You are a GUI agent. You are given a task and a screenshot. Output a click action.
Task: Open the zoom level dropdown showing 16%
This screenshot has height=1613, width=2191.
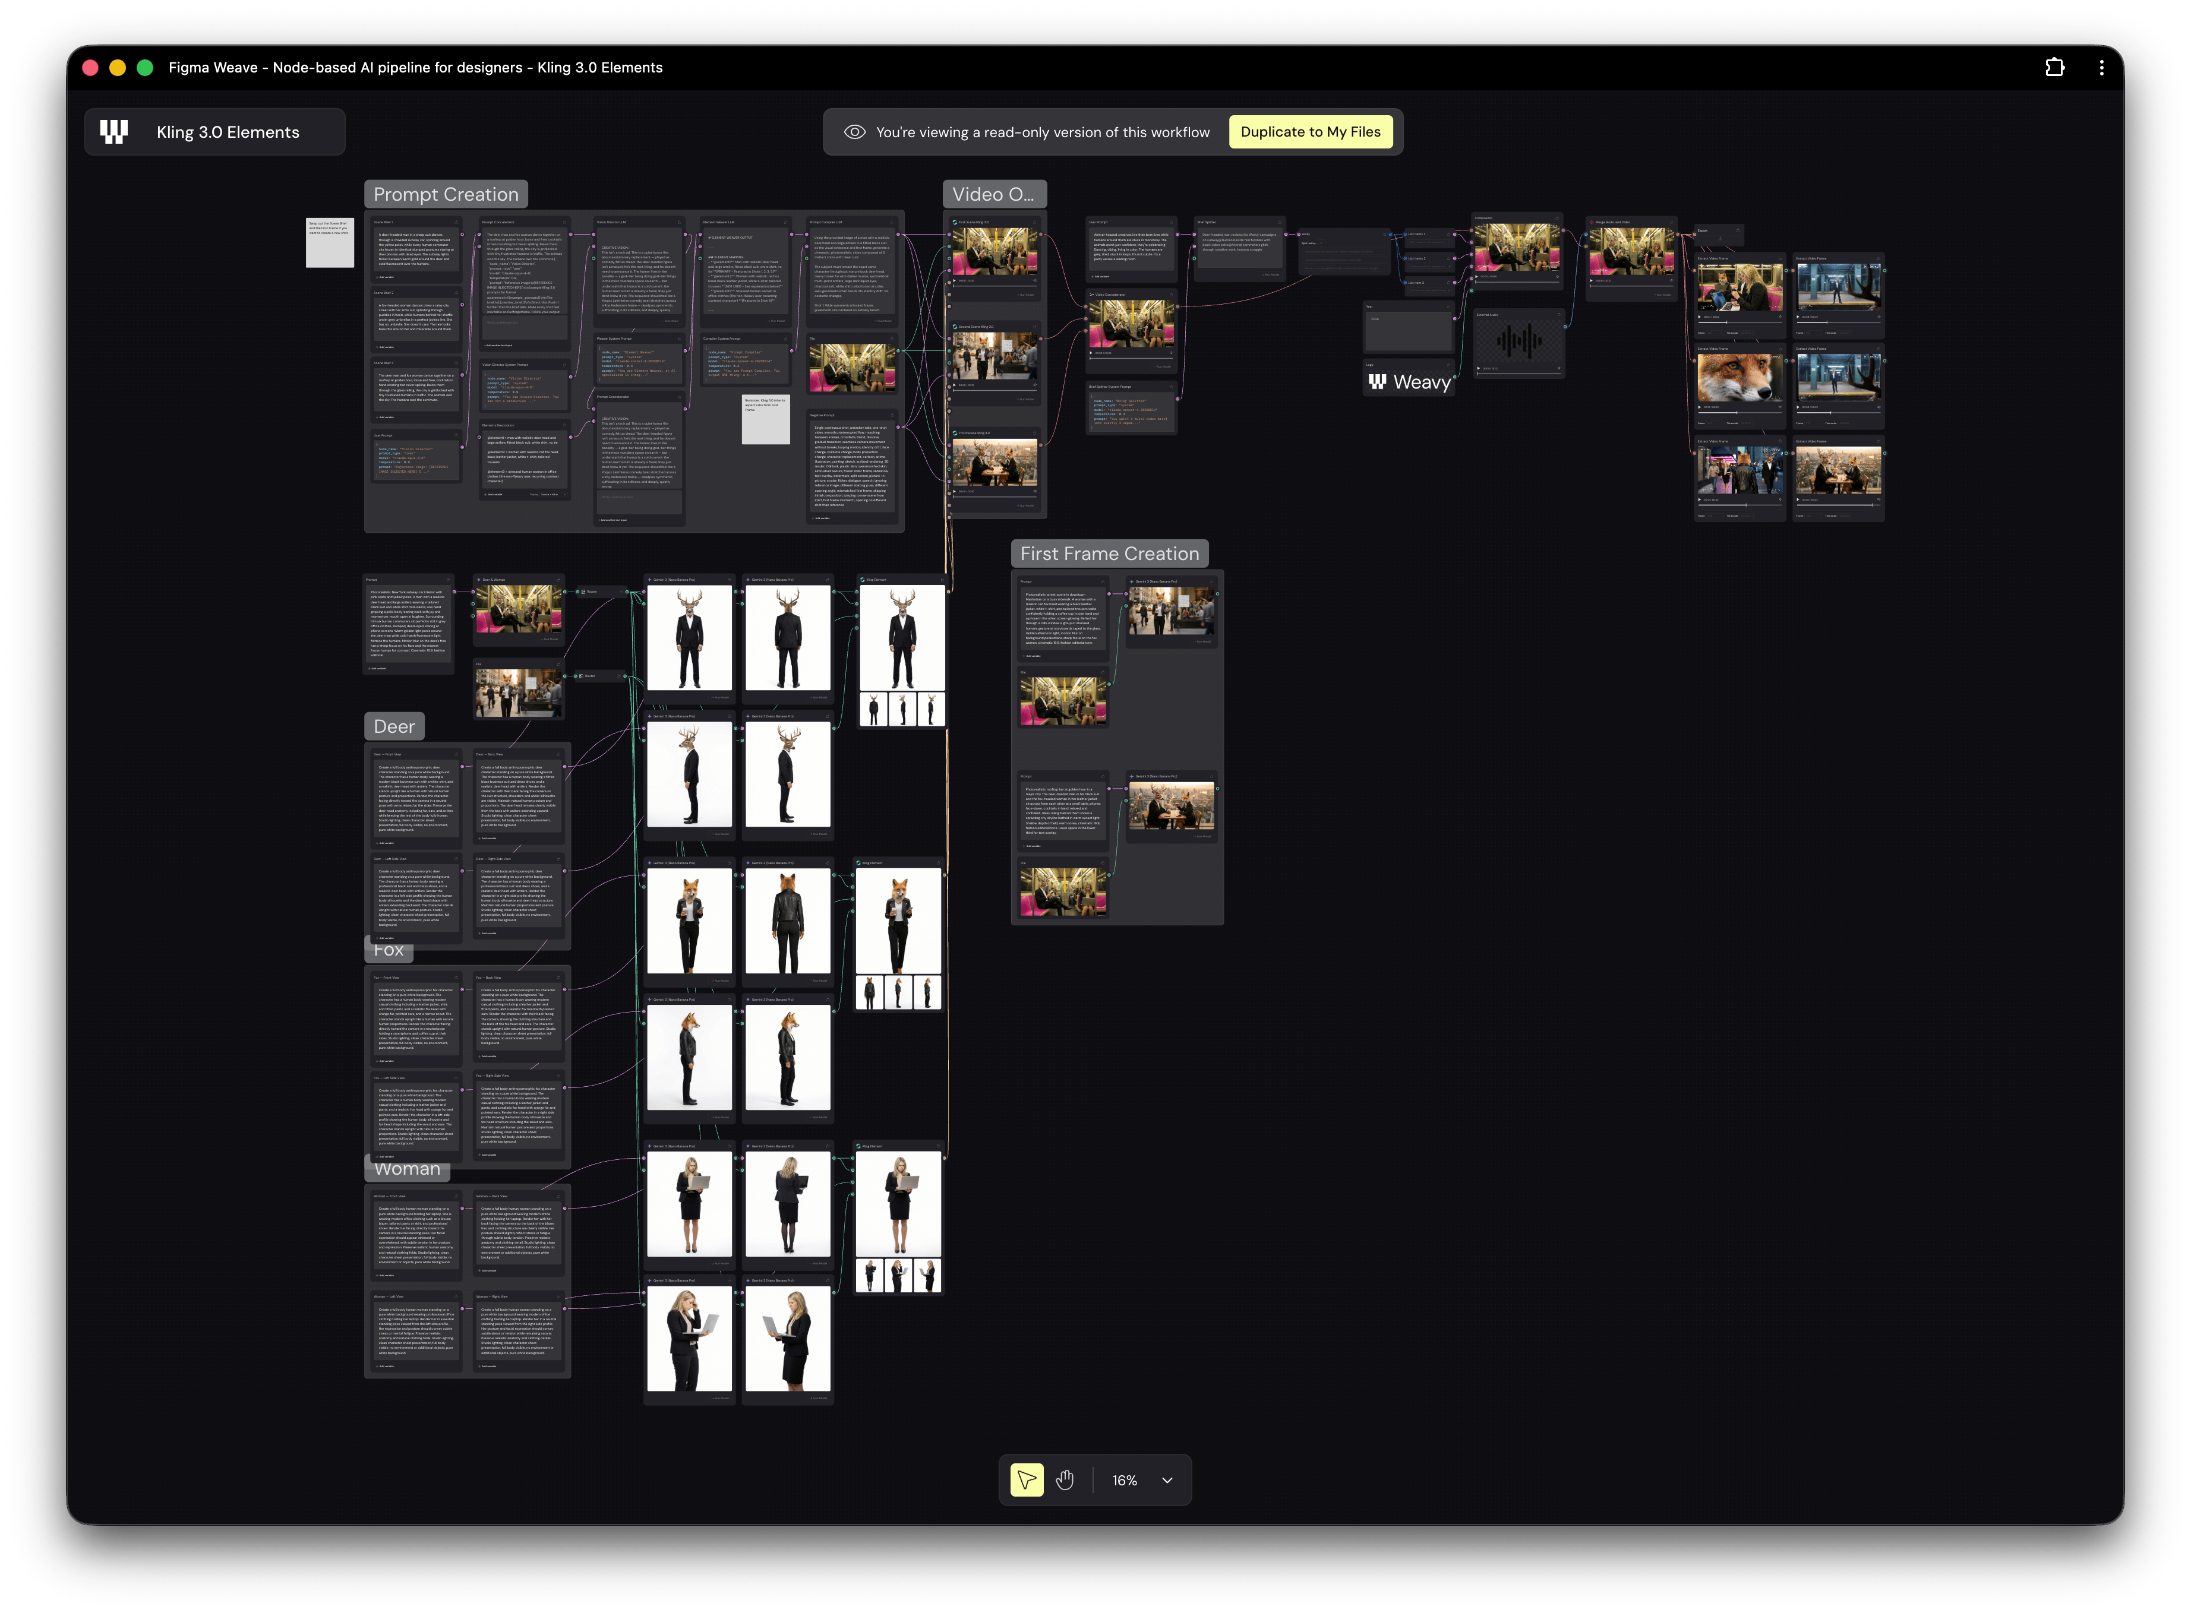(1141, 1480)
